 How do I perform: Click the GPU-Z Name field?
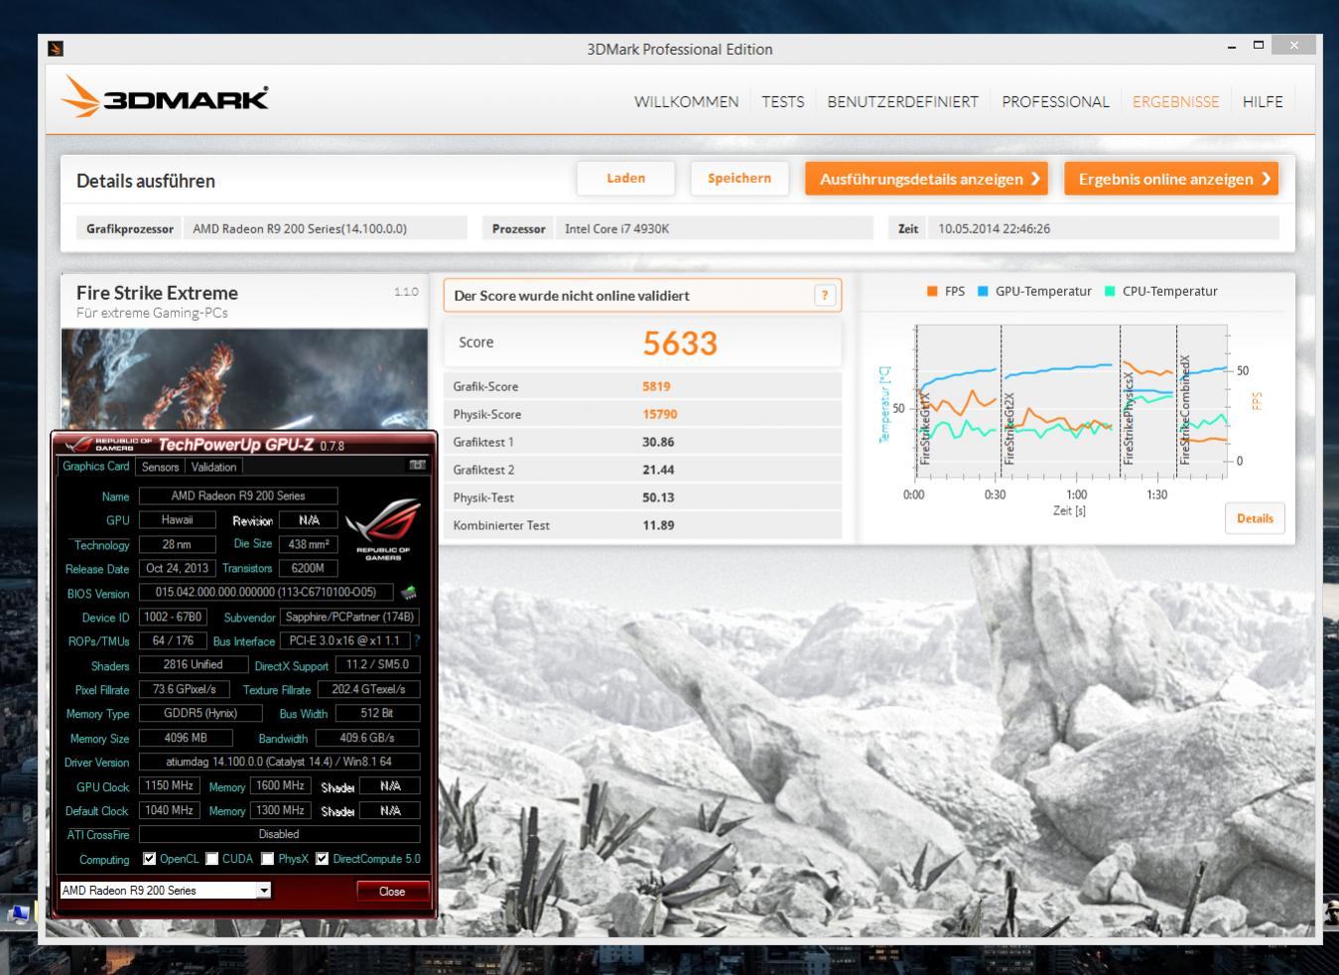(x=238, y=495)
